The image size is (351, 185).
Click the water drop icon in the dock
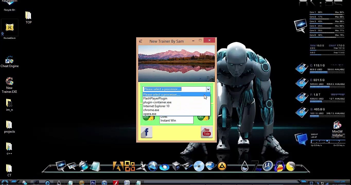pos(245,166)
